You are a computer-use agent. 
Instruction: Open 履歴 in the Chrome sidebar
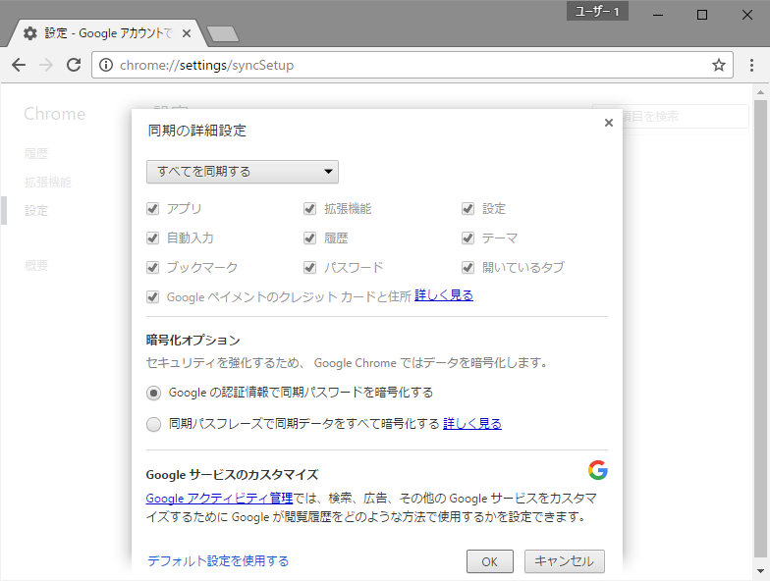[36, 153]
